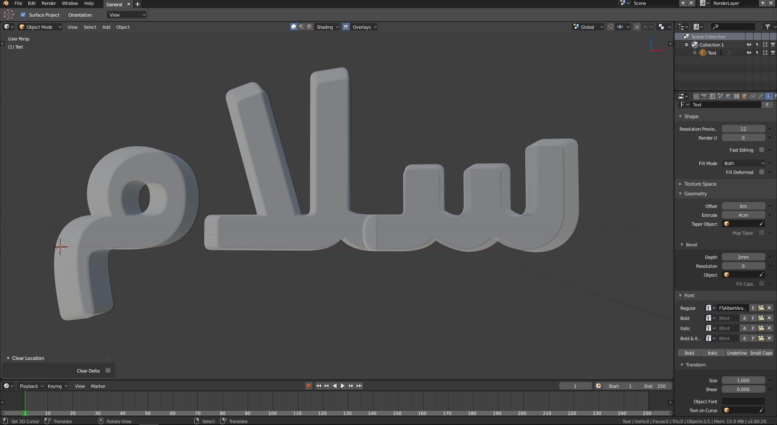
Task: Select the Scene Properties tab (cone and sphere icon)
Action: coord(721,96)
